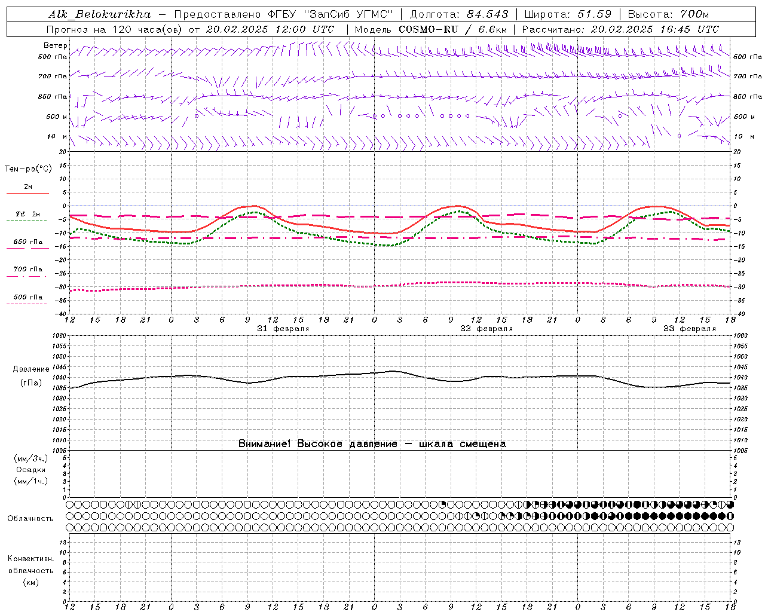
Task: Click the high pressure warning Внимание! notice
Action: 372,444
